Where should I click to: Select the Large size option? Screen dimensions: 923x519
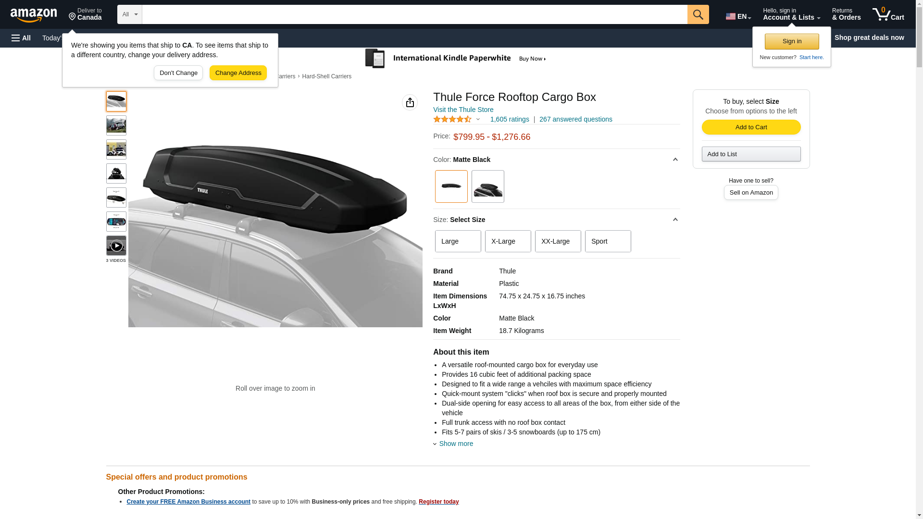coord(458,241)
